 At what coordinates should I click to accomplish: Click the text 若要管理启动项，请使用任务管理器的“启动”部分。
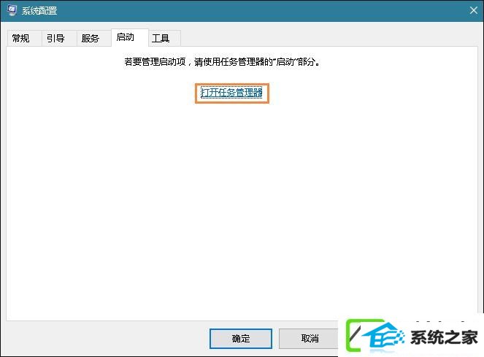222,62
